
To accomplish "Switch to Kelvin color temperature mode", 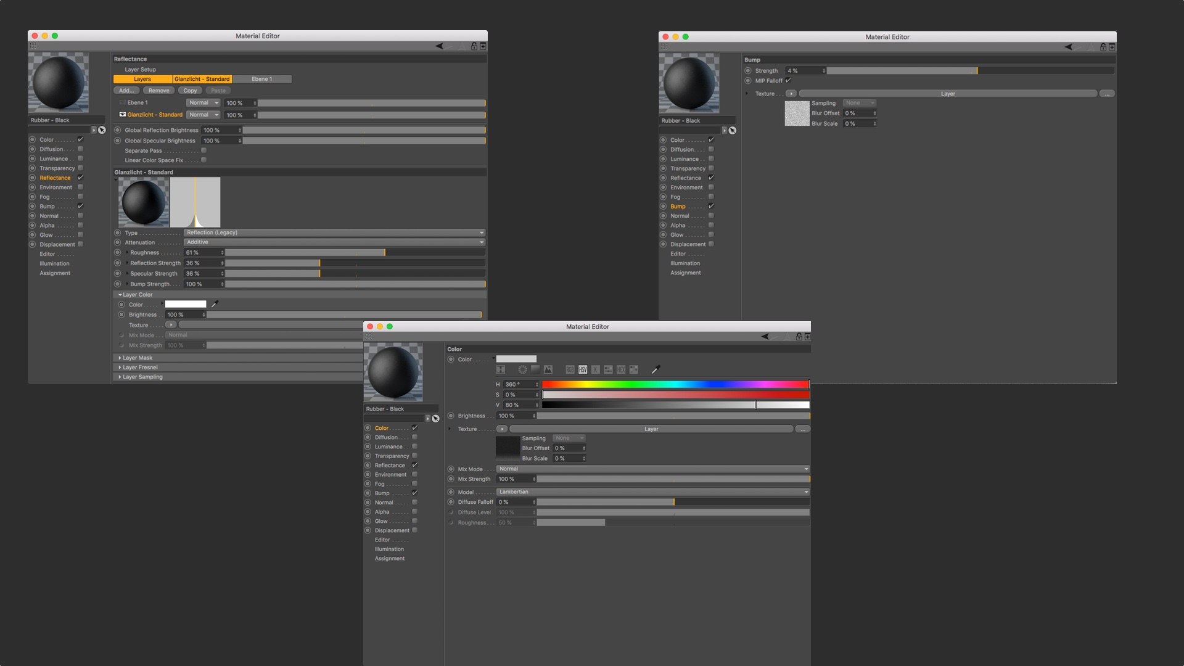I will click(595, 369).
